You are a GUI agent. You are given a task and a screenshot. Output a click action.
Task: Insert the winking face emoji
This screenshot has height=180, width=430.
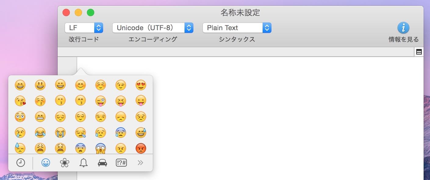121,85
